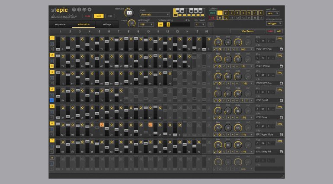The height and width of the screenshot is (184, 333).
Task: Click the step 8 fader in lane 1
Action: pyautogui.click(x=126, y=44)
